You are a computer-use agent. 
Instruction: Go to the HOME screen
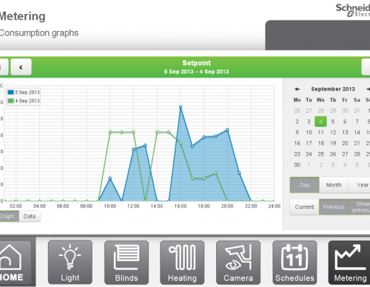pos(16,263)
